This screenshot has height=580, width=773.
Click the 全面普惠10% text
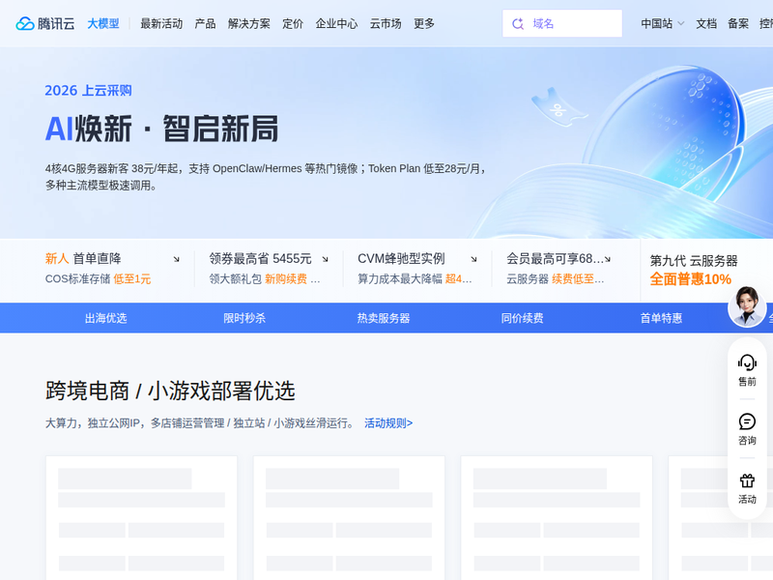[690, 279]
